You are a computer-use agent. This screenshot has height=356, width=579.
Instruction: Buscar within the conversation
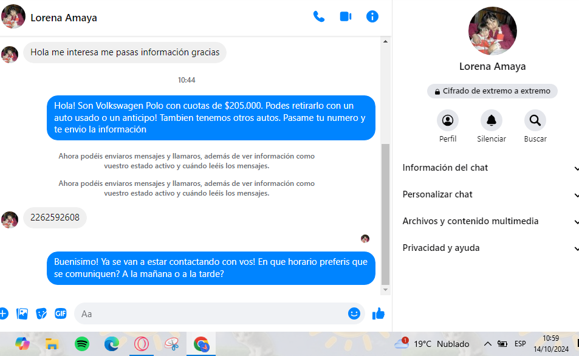535,120
